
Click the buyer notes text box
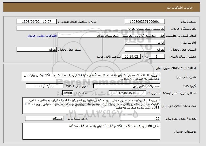[91, 131]
